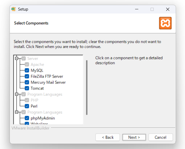Screen dimensions: 185x149
Task: Click the maximize window button
Action: click(x=152, y=9)
